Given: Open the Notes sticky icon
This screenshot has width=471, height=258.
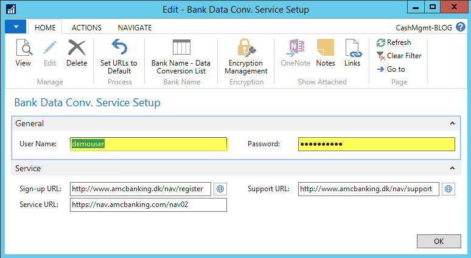Looking at the screenshot, I should [x=326, y=47].
